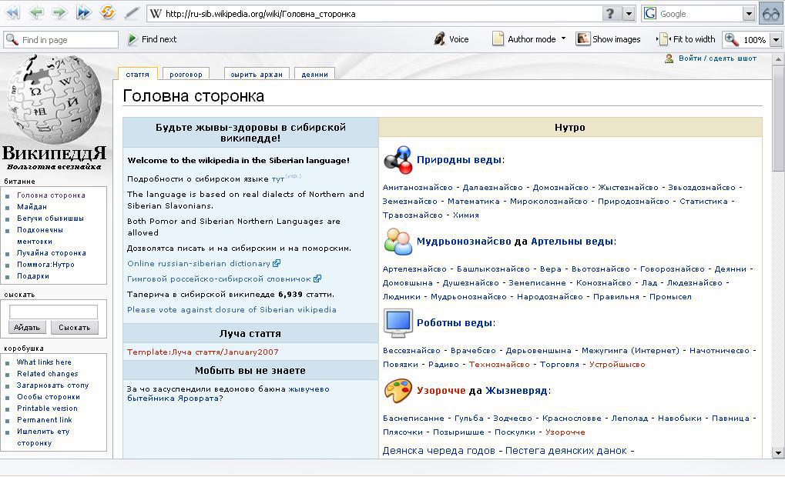The image size is (785, 477).
Task: Click the page scrollbar down arrow
Action: tap(778, 453)
